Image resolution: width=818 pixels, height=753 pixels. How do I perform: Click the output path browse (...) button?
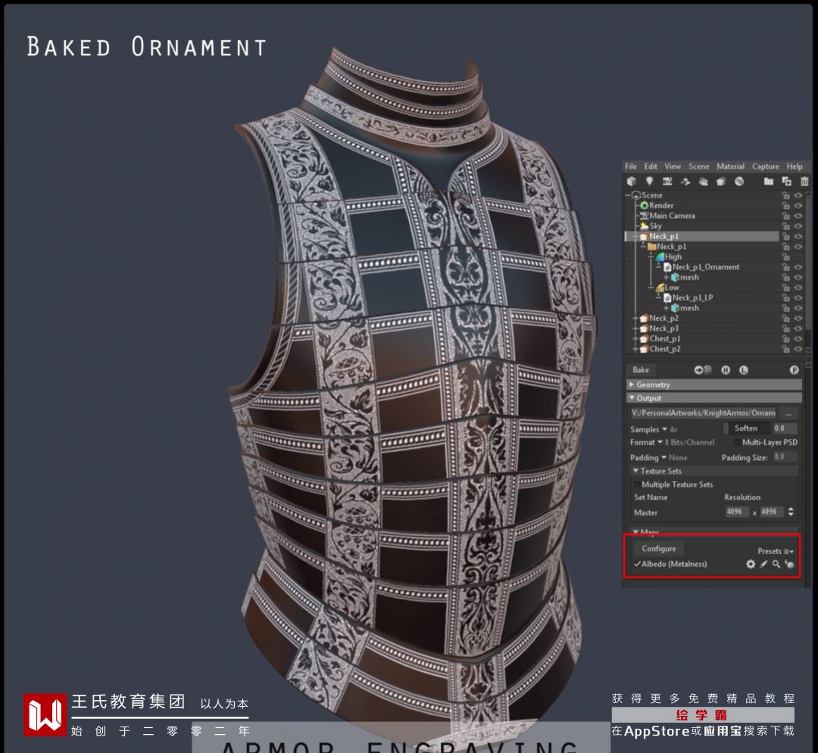tap(788, 413)
